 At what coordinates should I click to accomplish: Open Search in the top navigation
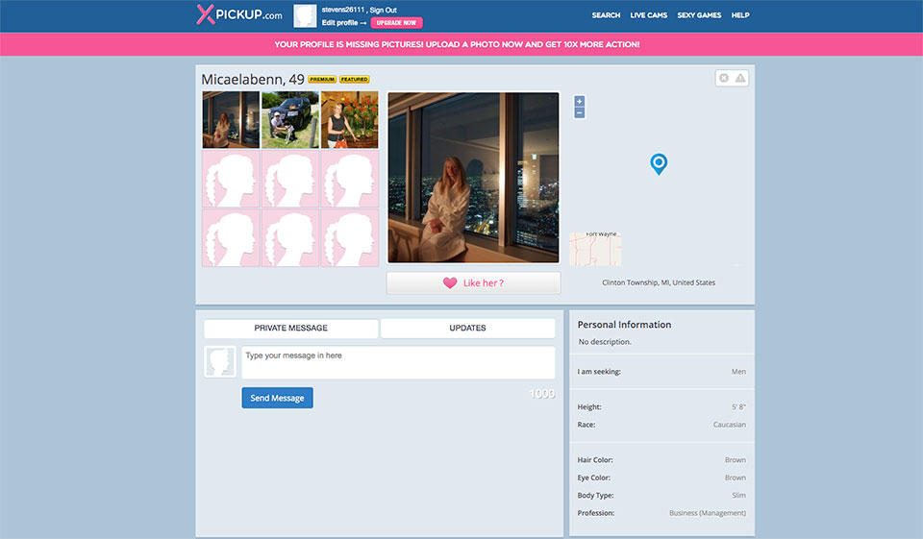coord(606,15)
